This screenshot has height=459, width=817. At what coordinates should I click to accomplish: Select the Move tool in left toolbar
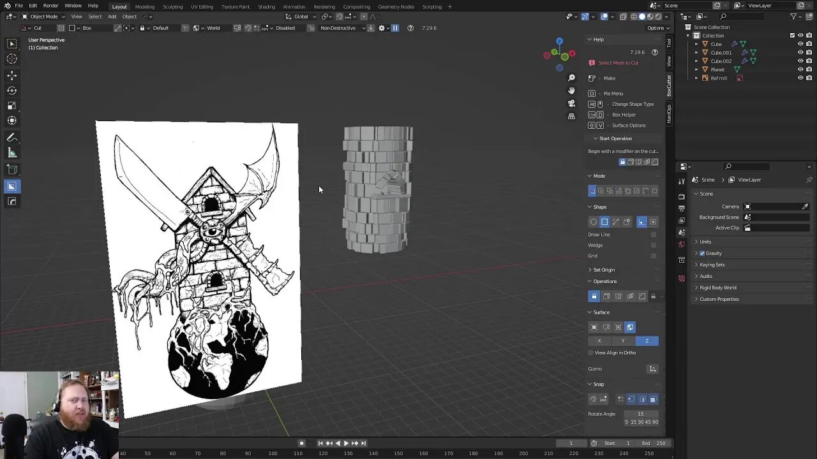pos(11,75)
